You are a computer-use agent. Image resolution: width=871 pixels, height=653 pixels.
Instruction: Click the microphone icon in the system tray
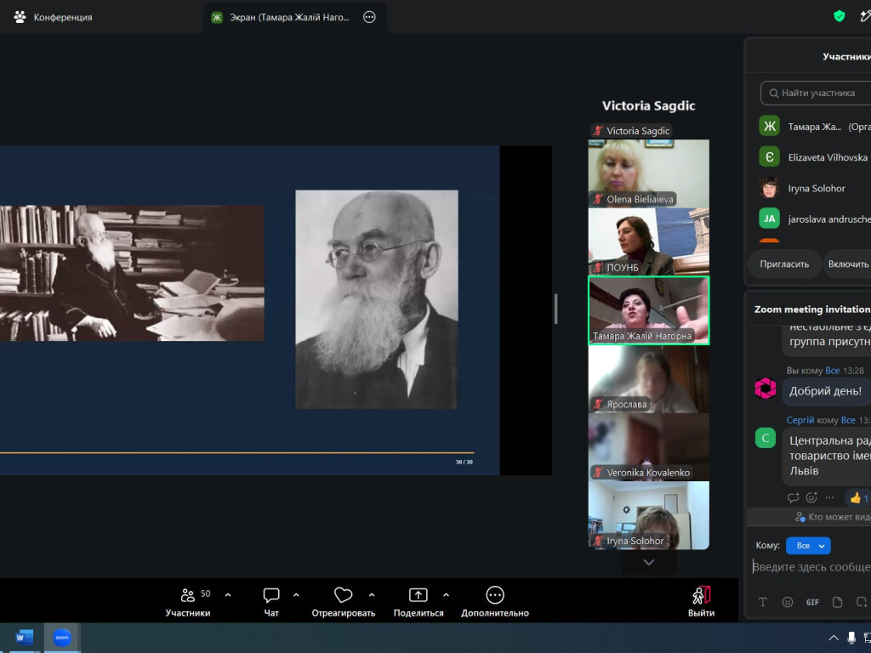pos(851,638)
